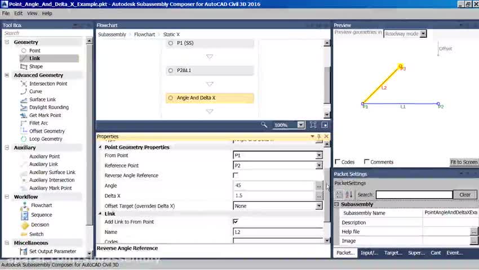Screen dimensions: 479x270
Task: Select the Surface Link icon
Action: click(x=24, y=100)
